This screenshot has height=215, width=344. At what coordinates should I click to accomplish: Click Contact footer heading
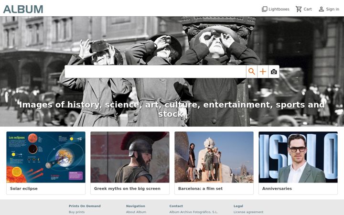tap(176, 206)
